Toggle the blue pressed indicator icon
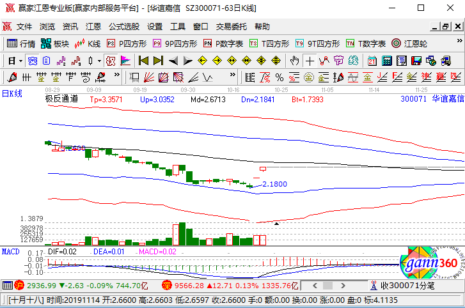The height and width of the screenshot is (308, 465). point(33,61)
